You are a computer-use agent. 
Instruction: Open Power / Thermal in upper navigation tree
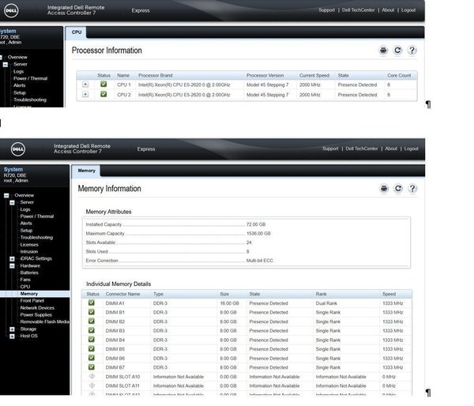[30, 79]
